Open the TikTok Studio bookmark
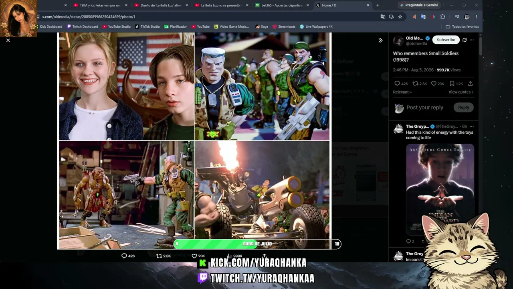 pyautogui.click(x=147, y=26)
